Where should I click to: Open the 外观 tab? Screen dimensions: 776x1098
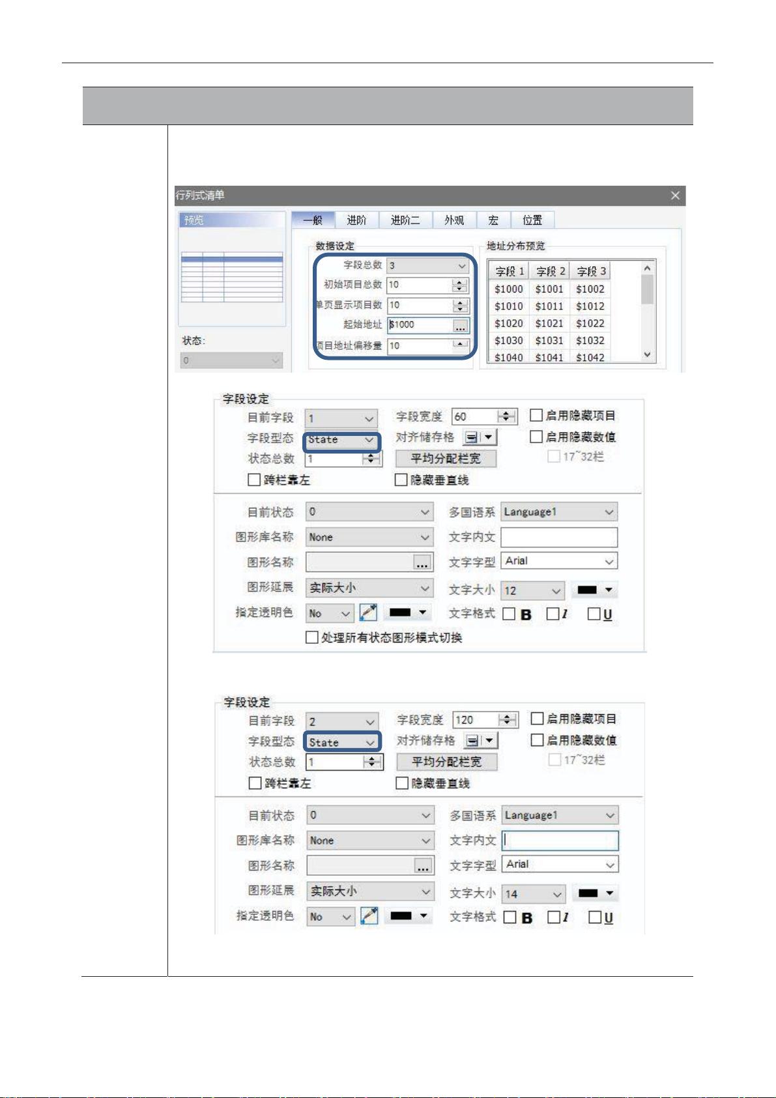coord(454,220)
